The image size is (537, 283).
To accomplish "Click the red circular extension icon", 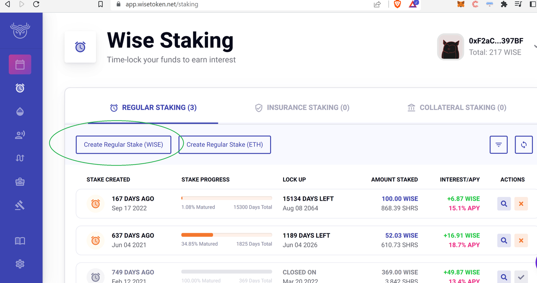I will (x=475, y=4).
